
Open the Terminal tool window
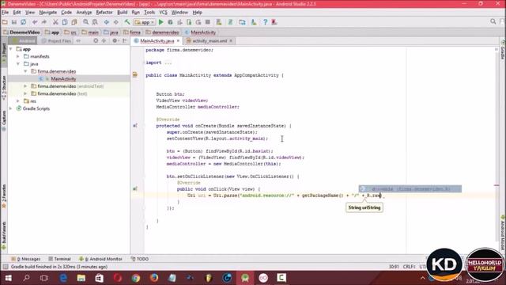click(59, 259)
